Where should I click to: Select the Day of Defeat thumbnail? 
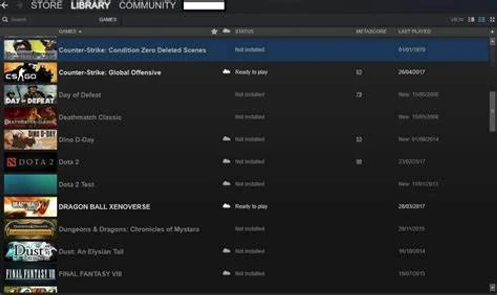[31, 95]
